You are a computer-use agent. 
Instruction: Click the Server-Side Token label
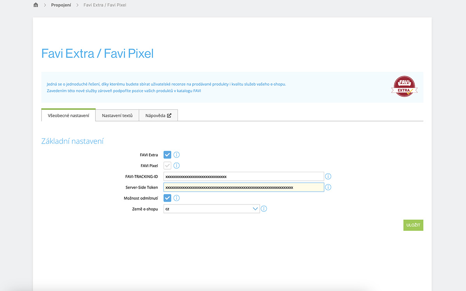pyautogui.click(x=142, y=187)
